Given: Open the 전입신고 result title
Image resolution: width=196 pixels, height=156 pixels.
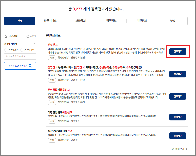Looking at the screenshot, I should [53, 45].
